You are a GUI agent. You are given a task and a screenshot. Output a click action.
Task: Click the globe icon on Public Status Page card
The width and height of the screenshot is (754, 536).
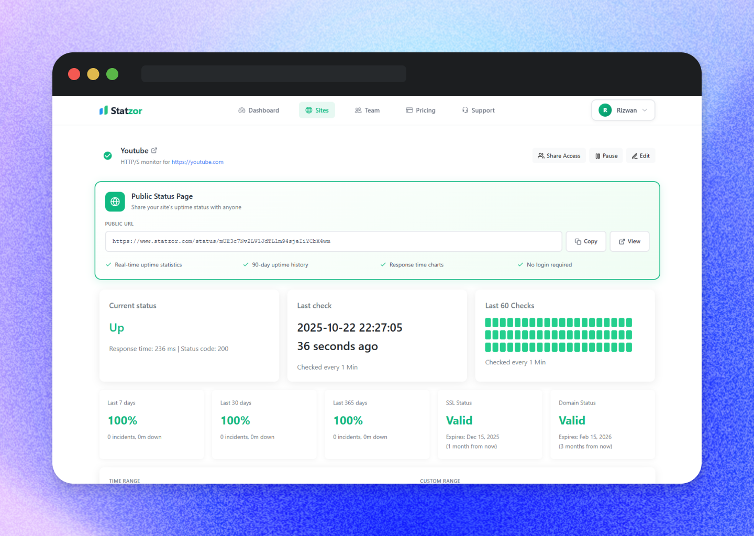[115, 202]
